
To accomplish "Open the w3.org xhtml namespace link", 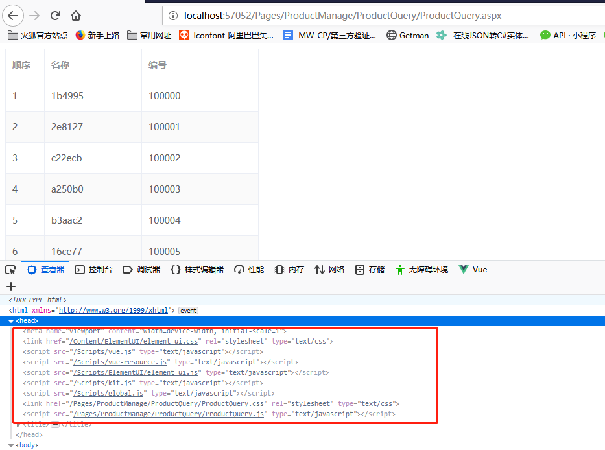I will coord(113,311).
